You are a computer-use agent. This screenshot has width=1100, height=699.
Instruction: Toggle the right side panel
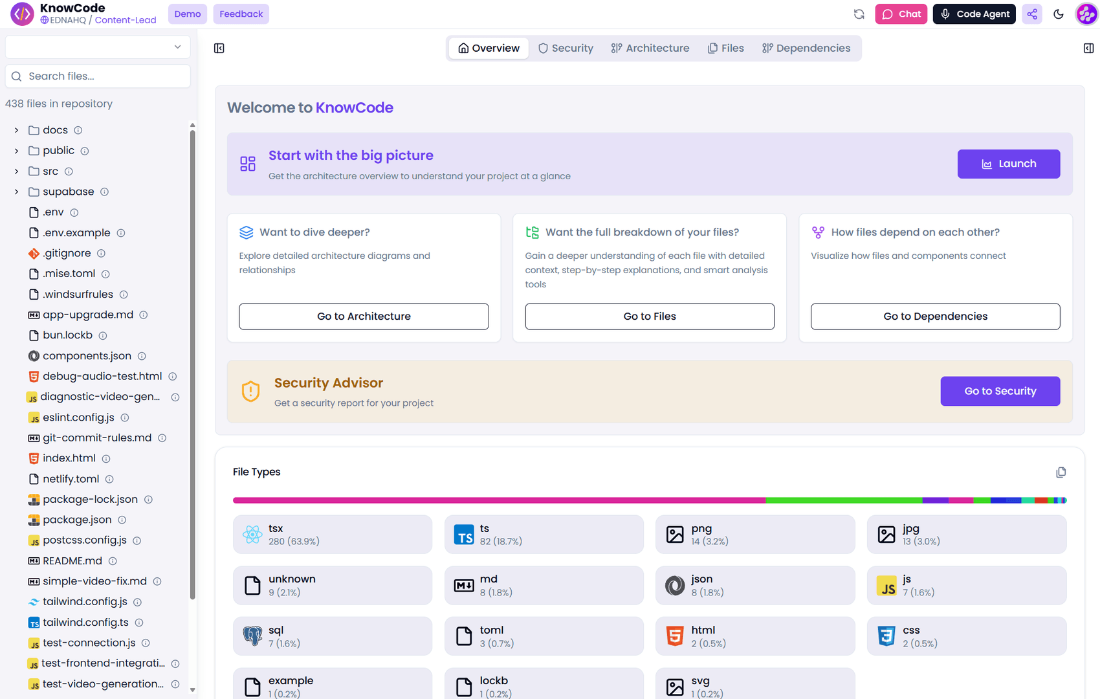click(x=1088, y=49)
